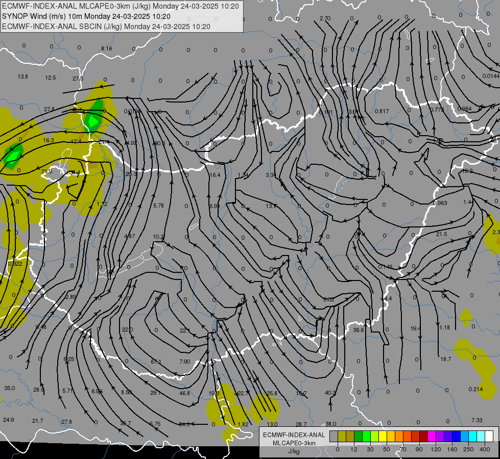Click the map value 18.7
Screen dimensions: 500x459
445,359
